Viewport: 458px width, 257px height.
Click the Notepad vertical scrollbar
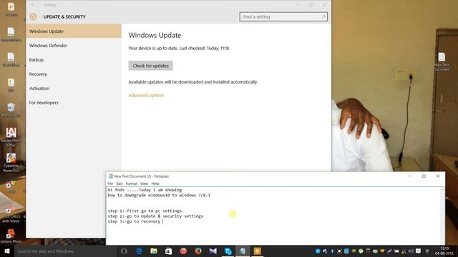click(442, 216)
